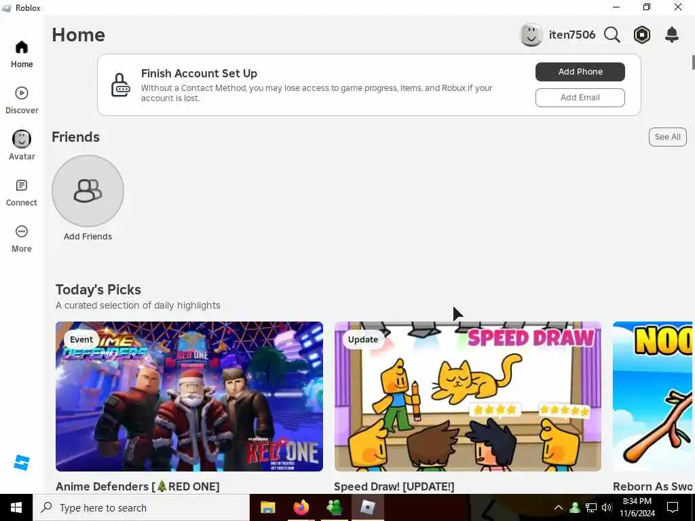The height and width of the screenshot is (521, 695).
Task: Launch Firefox from the taskbar
Action: click(301, 507)
